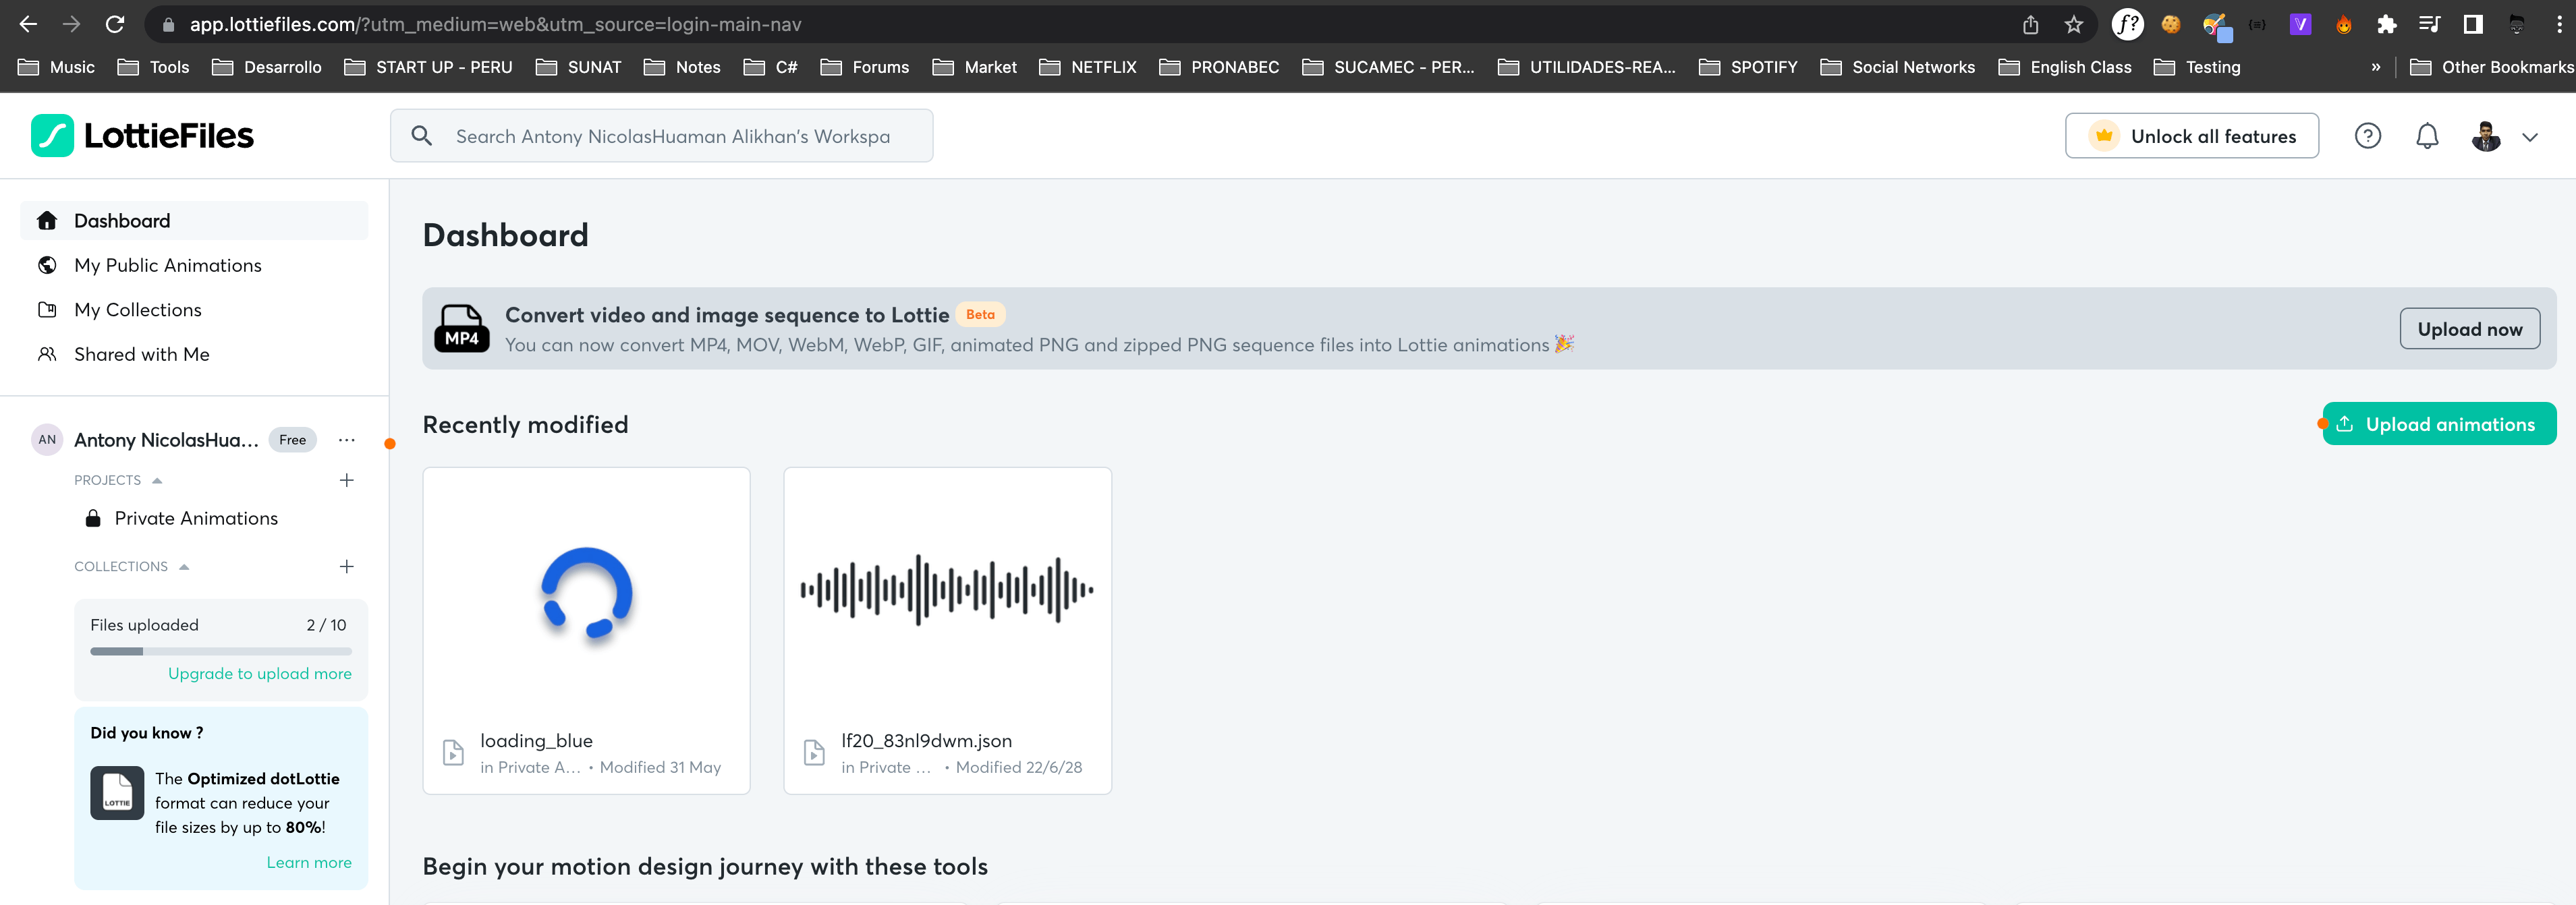Click the help question mark icon
The width and height of the screenshot is (2576, 905).
pos(2368,136)
